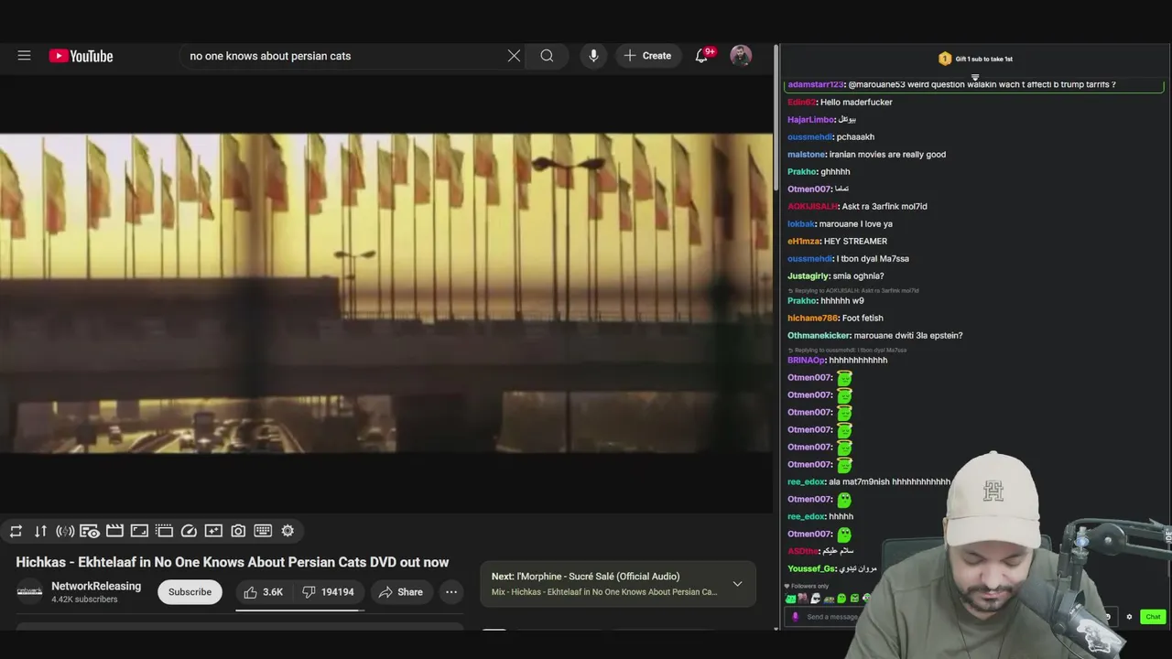The height and width of the screenshot is (659, 1172).
Task: Like the video with 3.6K likes
Action: coord(264,592)
